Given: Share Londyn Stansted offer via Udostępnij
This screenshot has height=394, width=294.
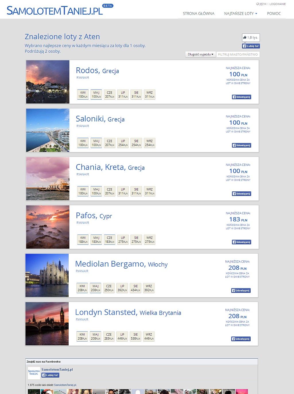Looking at the screenshot, I should (241, 339).
